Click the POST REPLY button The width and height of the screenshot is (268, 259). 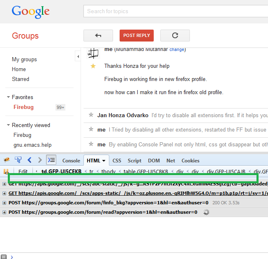(x=136, y=35)
